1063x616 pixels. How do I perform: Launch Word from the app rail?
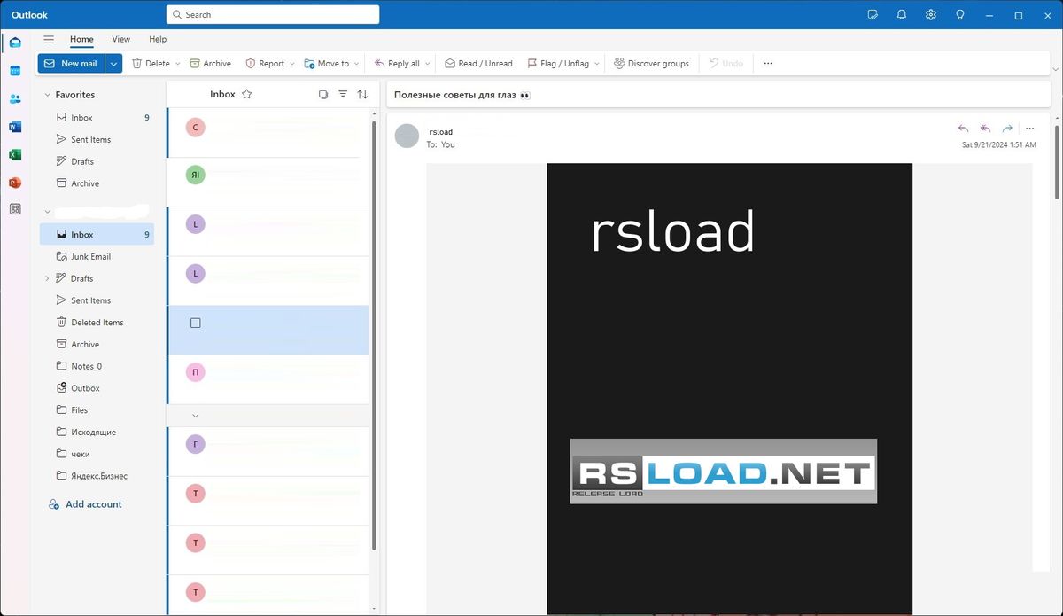(15, 127)
